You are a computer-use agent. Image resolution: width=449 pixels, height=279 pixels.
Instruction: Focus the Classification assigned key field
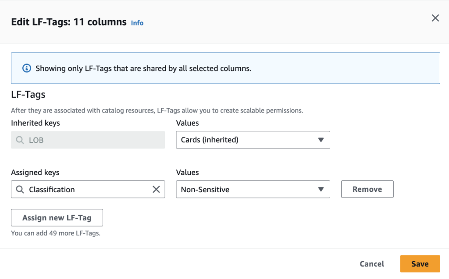tap(88, 190)
